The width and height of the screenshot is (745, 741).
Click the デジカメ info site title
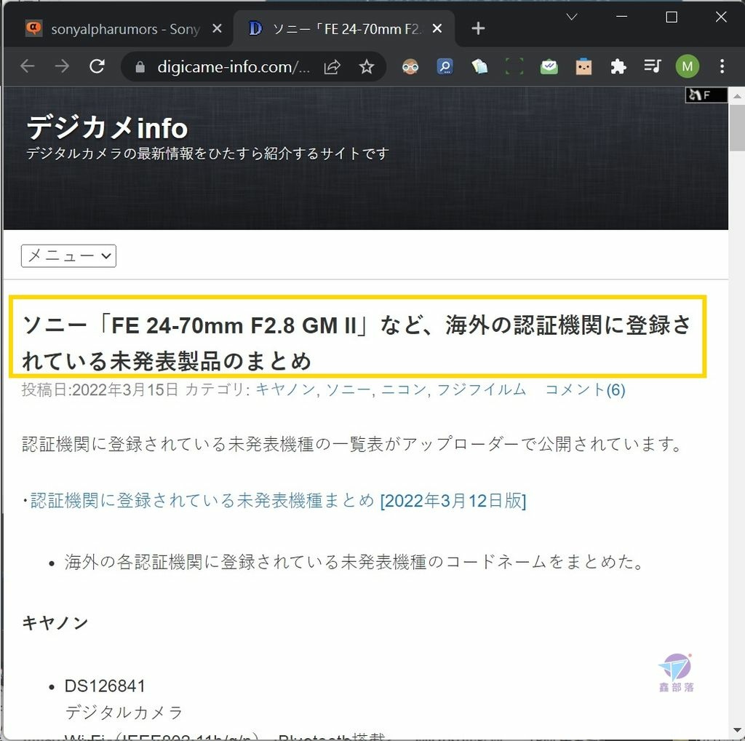pyautogui.click(x=107, y=128)
